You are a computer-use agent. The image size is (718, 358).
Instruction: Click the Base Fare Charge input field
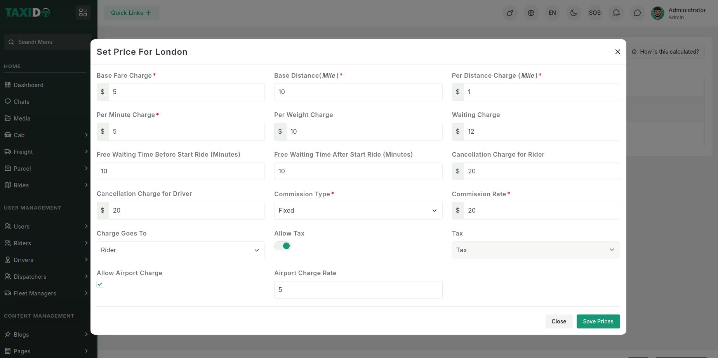coord(186,92)
